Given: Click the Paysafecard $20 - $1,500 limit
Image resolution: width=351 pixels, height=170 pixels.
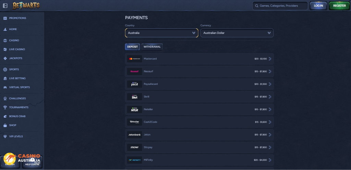Looking at the screenshot, I should click(261, 84).
